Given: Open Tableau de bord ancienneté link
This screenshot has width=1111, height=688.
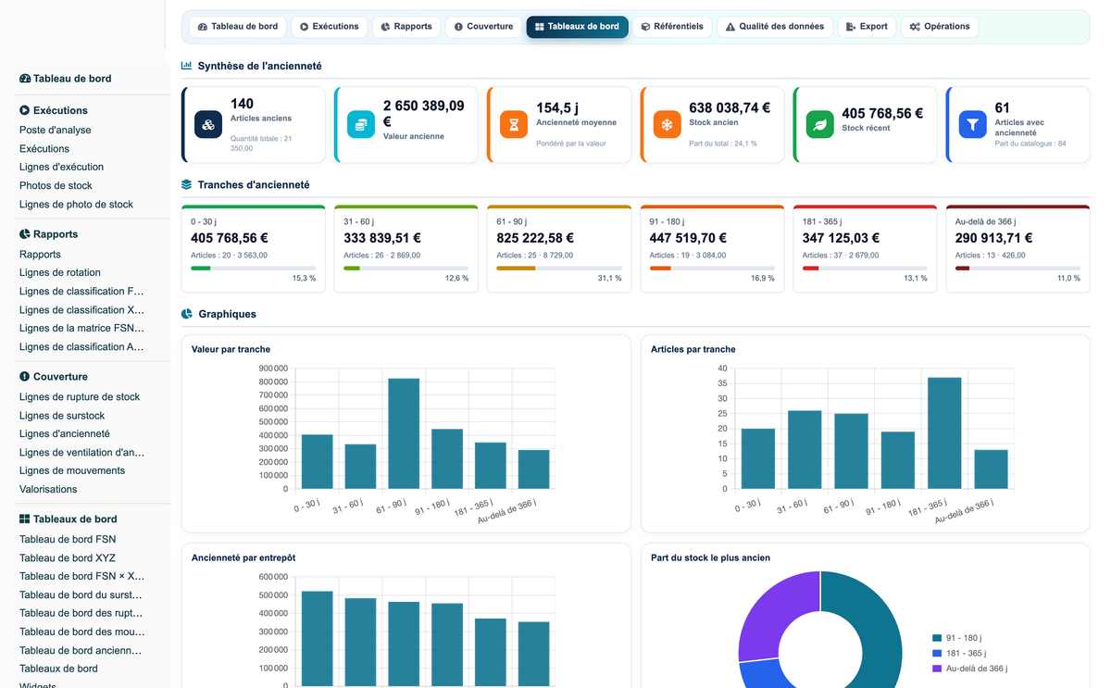Looking at the screenshot, I should click(81, 651).
